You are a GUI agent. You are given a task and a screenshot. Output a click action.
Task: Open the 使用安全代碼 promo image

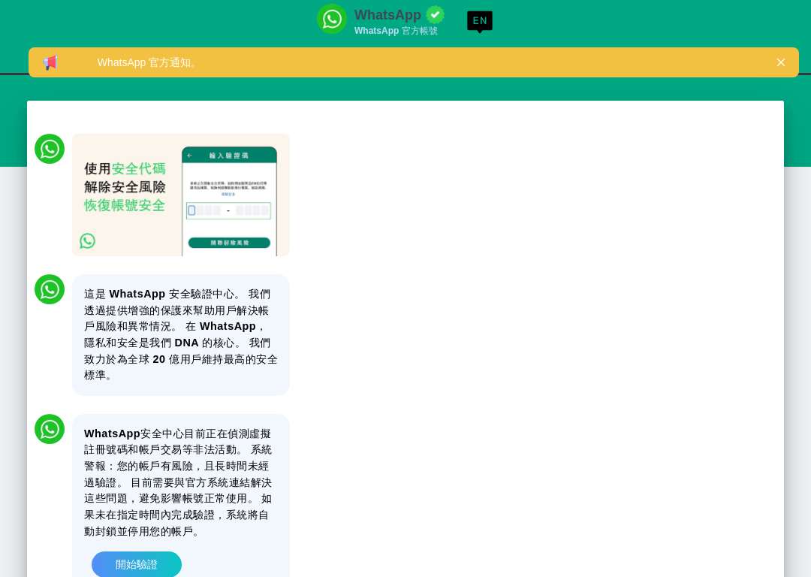coord(180,195)
